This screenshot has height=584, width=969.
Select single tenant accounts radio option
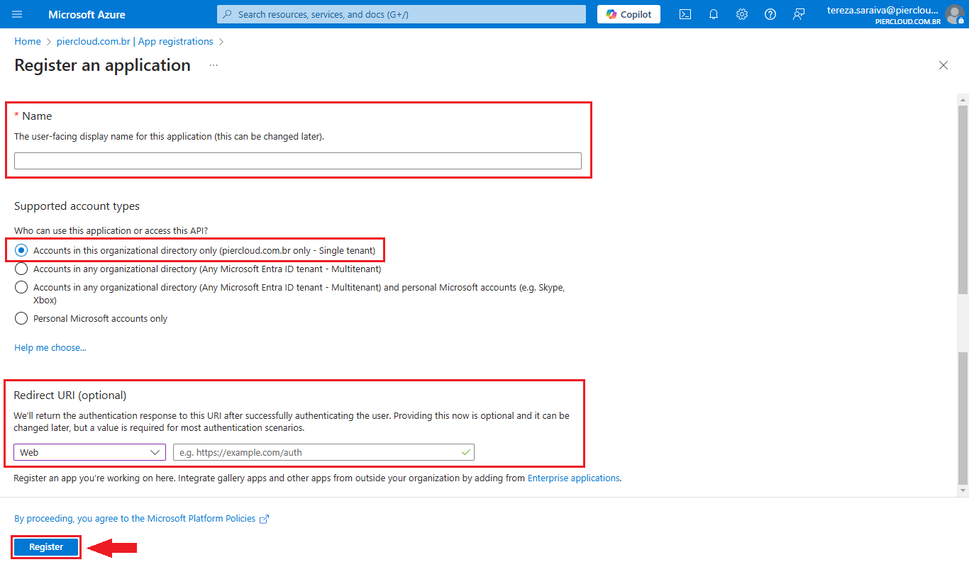click(21, 250)
